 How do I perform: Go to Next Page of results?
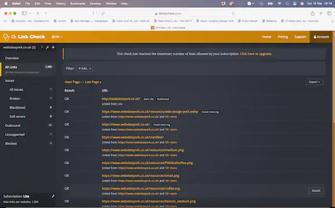pos(73,82)
